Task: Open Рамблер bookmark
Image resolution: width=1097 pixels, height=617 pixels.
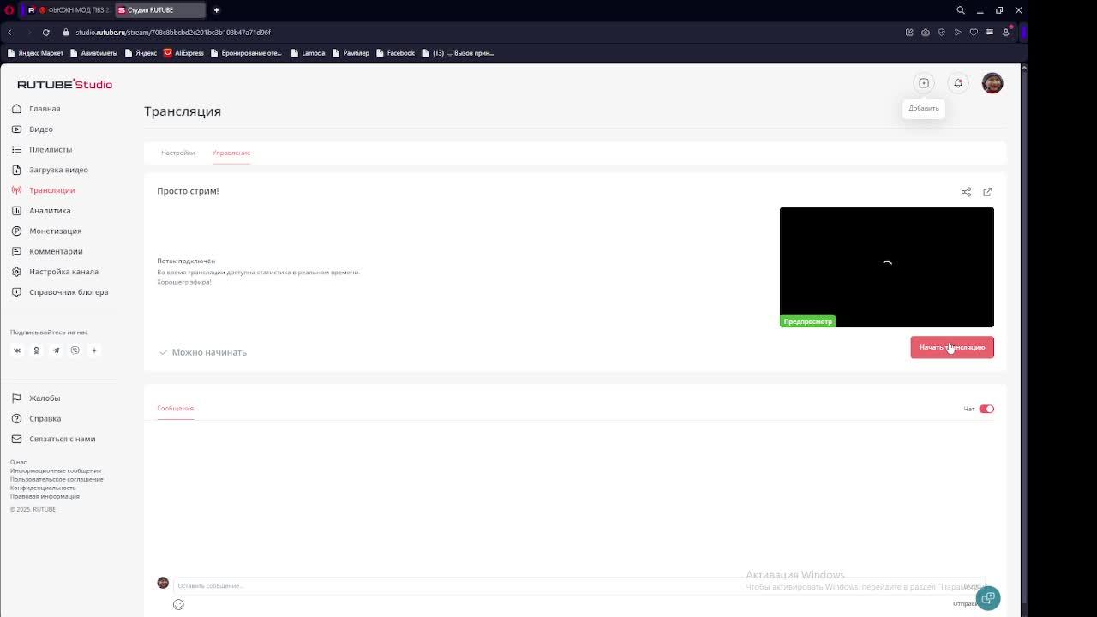Action: pos(351,53)
